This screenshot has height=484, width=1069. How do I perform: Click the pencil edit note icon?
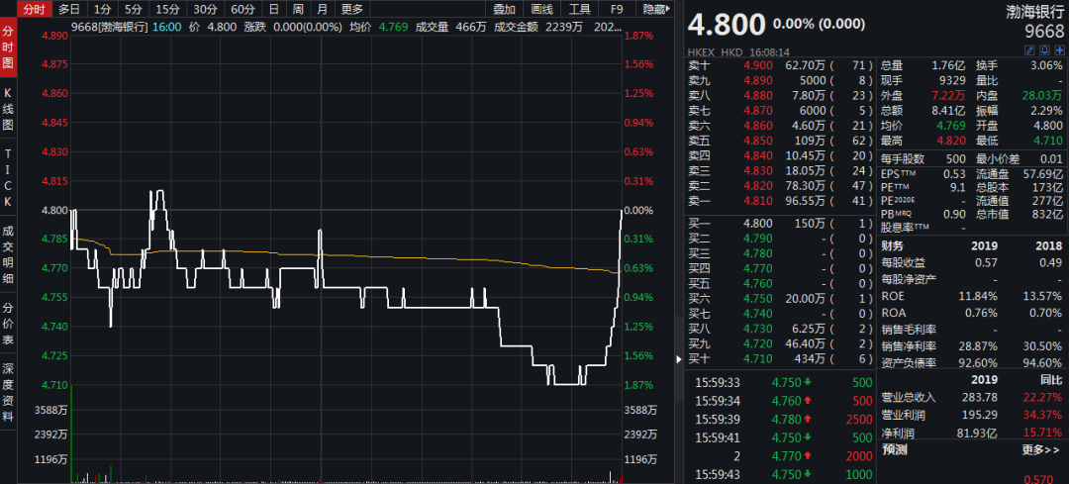click(1030, 48)
